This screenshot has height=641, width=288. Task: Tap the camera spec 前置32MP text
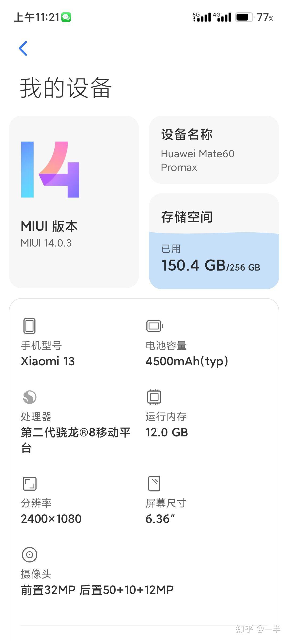pyautogui.click(x=49, y=590)
